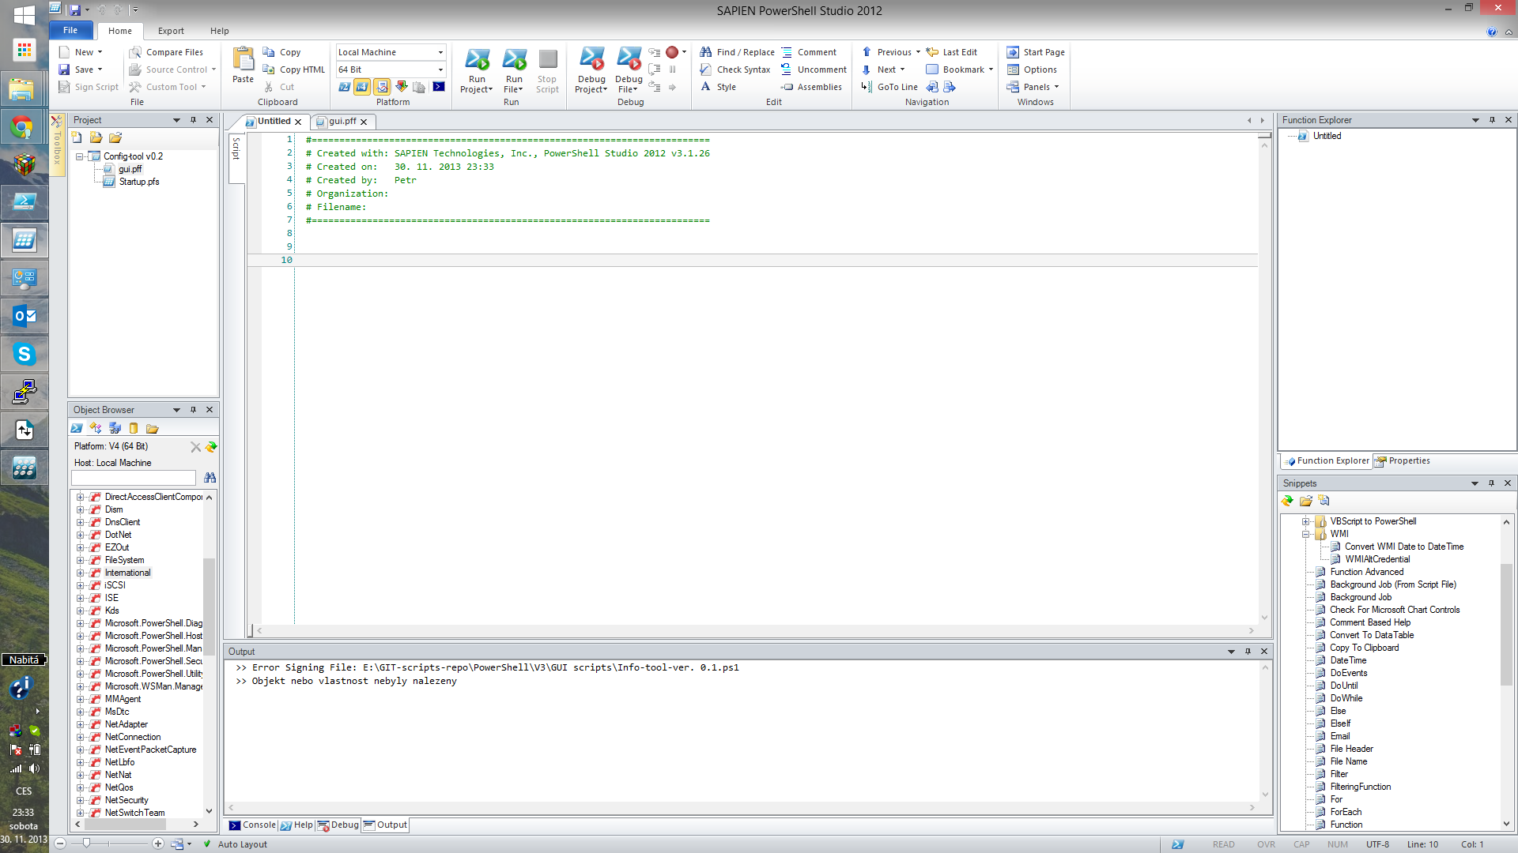Toggle PowerShell v2 platform
The height and width of the screenshot is (853, 1518).
[344, 87]
